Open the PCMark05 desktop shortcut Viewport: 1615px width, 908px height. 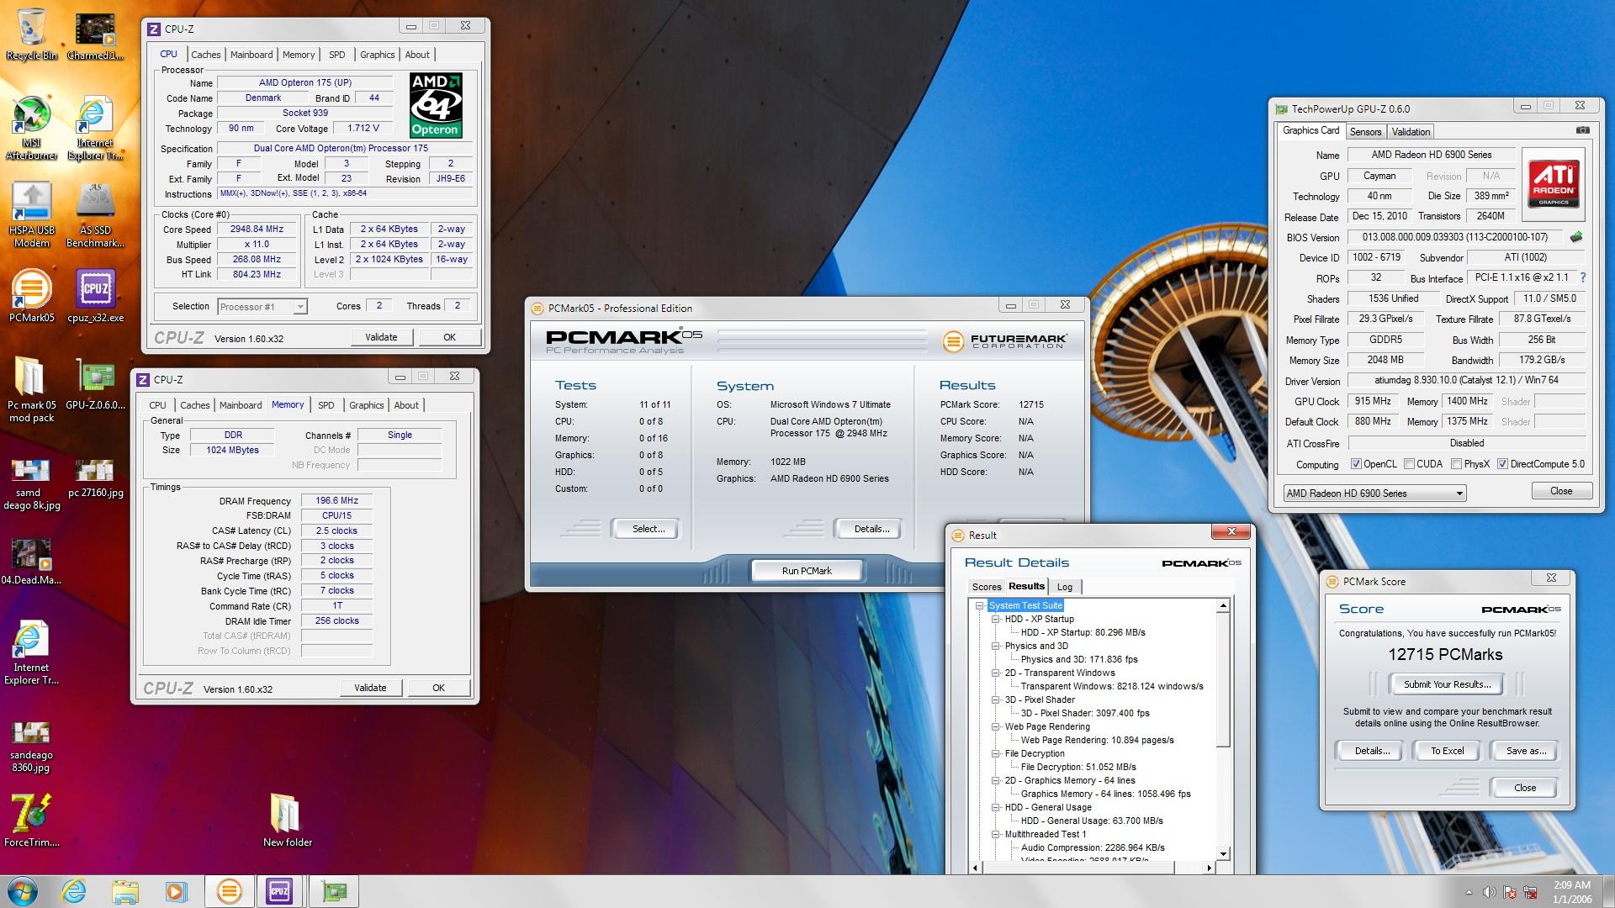[31, 296]
